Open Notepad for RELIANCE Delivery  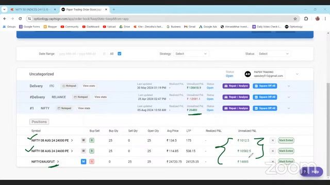coord(80,97)
